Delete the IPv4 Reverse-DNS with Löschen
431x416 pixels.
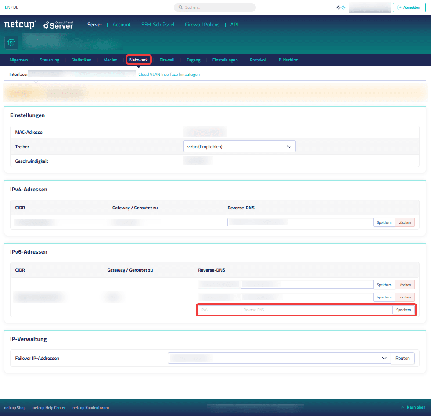pos(405,222)
